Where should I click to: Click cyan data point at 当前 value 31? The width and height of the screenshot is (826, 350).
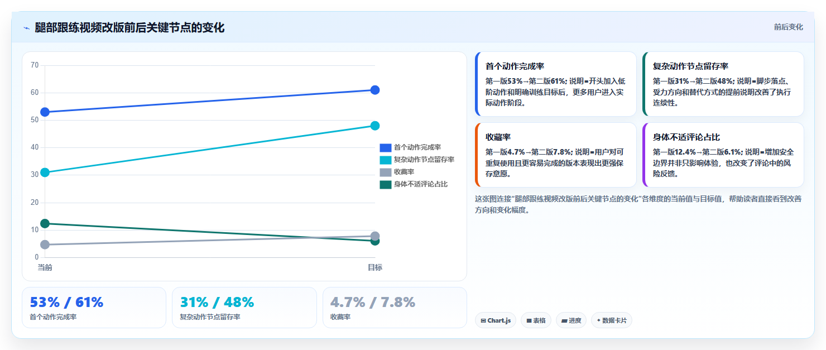coord(45,172)
